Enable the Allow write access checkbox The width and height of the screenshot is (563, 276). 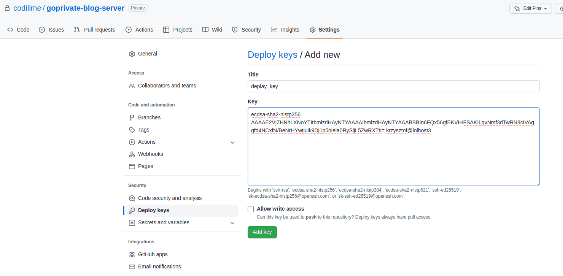251,209
